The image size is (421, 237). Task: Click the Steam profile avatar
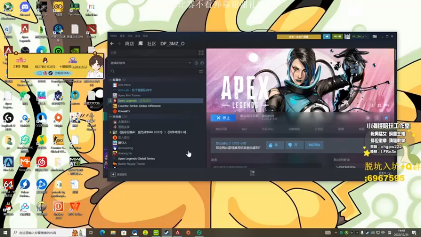(347, 36)
